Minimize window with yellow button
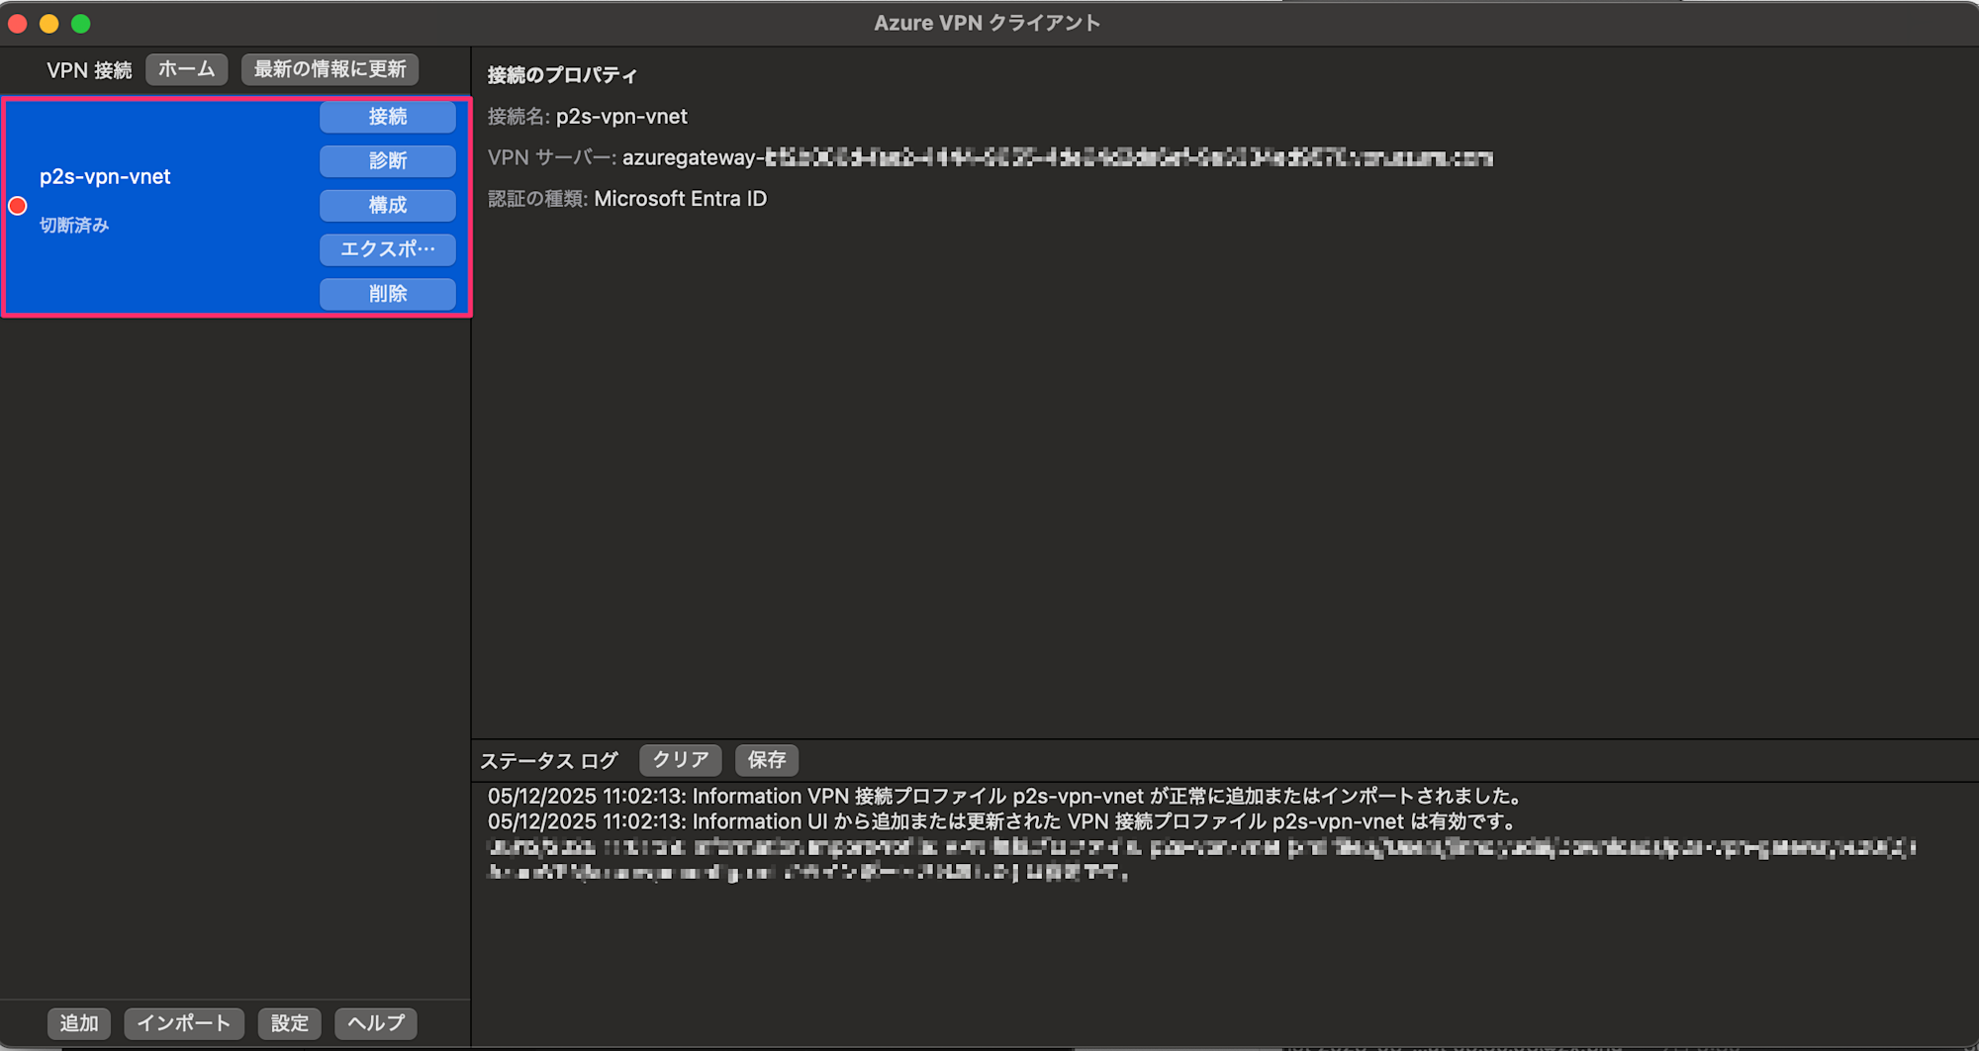The height and width of the screenshot is (1051, 1979). point(49,24)
